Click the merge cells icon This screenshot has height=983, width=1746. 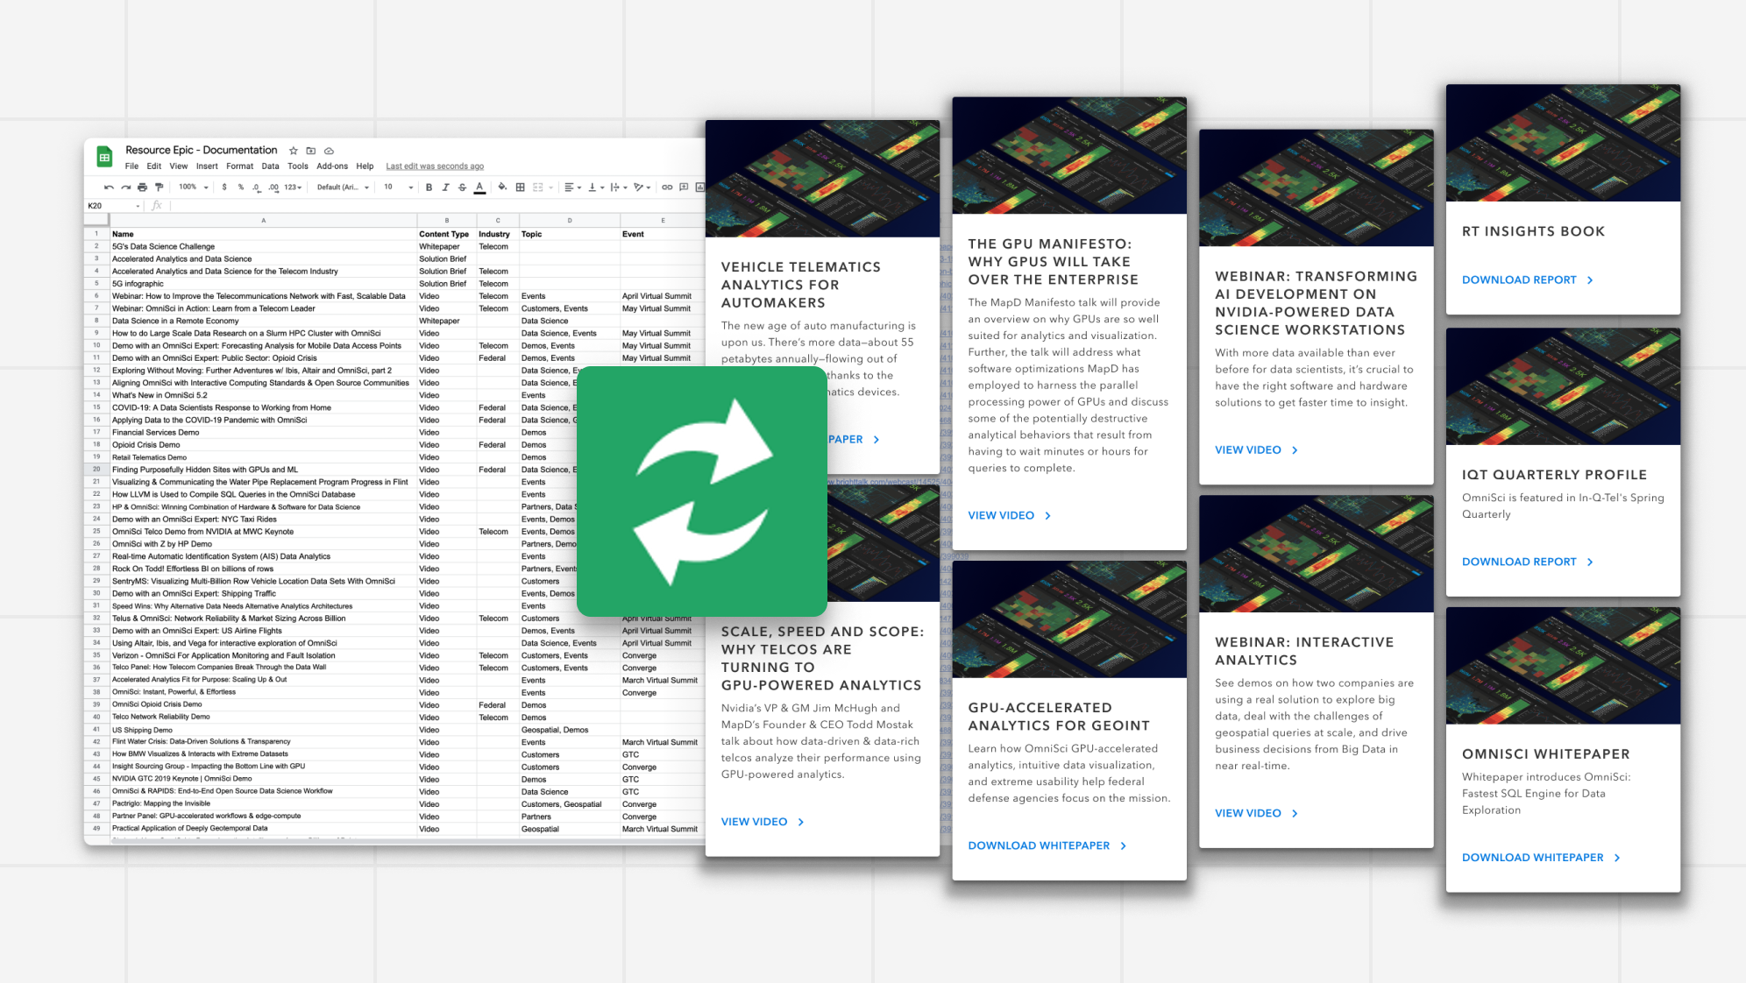coord(538,187)
